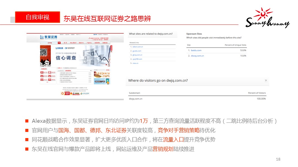The width and height of the screenshot is (298, 167).
Task: Click the 10.8% unique visits value
Action: point(243,56)
